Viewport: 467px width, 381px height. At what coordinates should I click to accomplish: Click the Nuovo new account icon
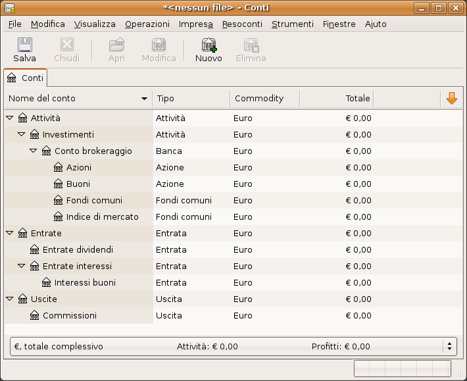(209, 45)
